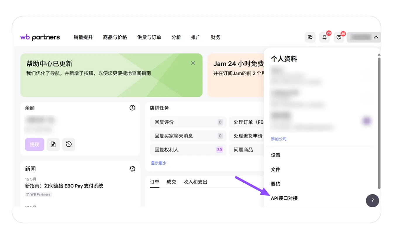The height and width of the screenshot is (239, 393).
Task: Open the 回复评价 store task
Action: pos(188,122)
